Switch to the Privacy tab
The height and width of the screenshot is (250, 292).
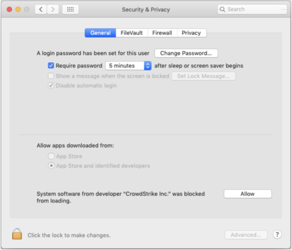(x=191, y=33)
